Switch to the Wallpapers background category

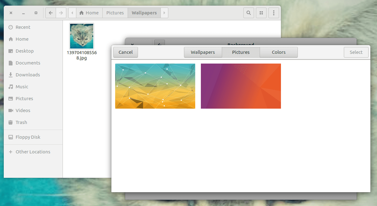[203, 52]
